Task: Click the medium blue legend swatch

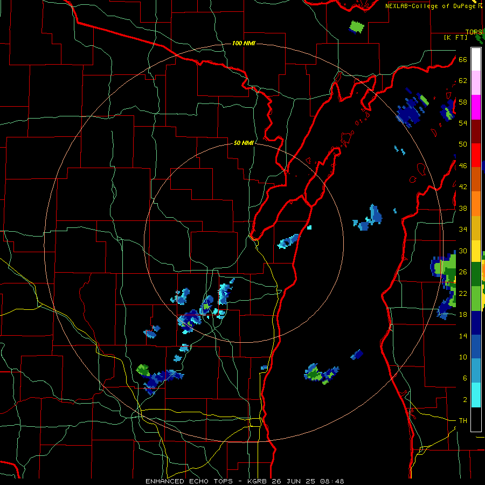Action: [x=476, y=347]
